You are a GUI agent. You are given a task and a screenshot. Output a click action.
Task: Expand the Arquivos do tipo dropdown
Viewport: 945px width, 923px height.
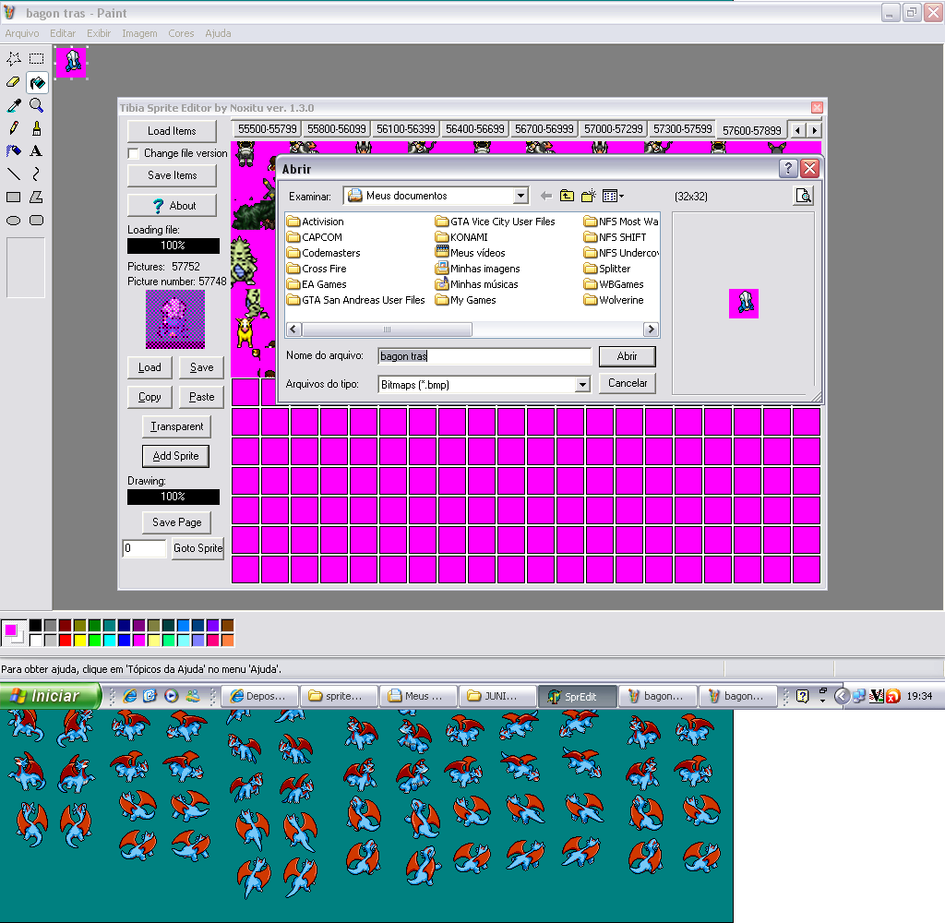click(x=582, y=384)
